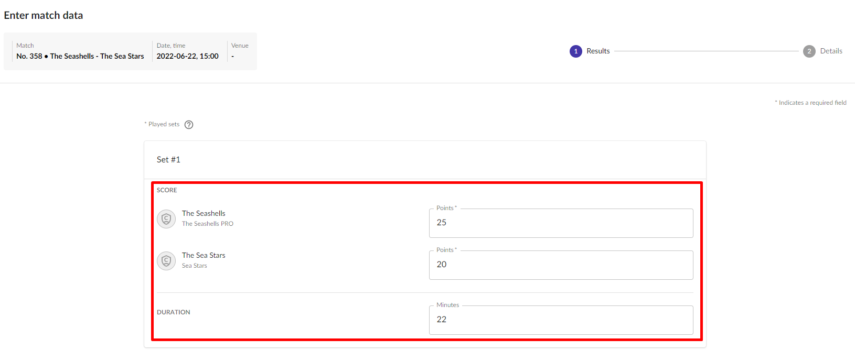Image resolution: width=855 pixels, height=350 pixels.
Task: Click The Sea Stars team shield icon
Action: [166, 260]
